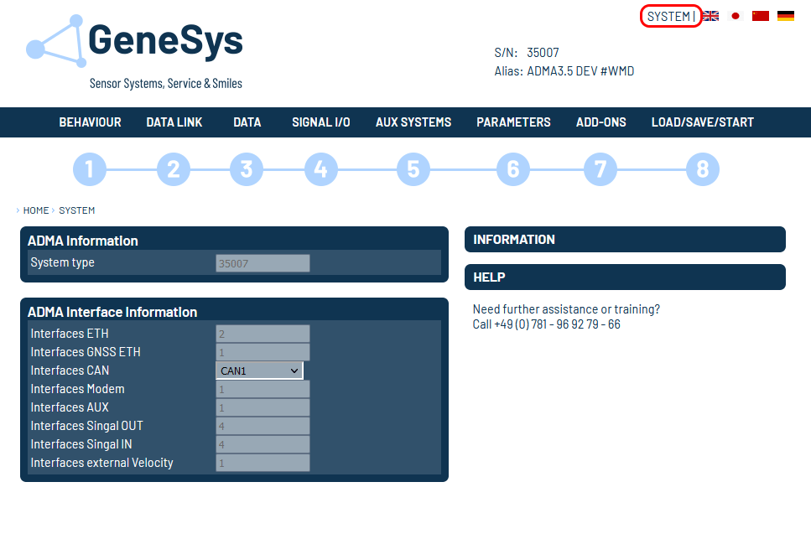Go to step 5 circle
The width and height of the screenshot is (811, 539).
point(413,169)
